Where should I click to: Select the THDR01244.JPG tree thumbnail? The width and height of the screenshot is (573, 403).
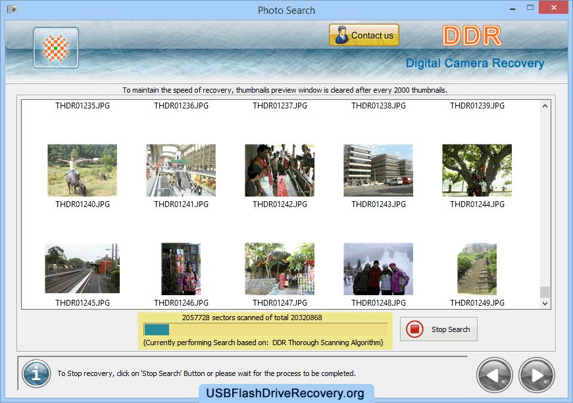[x=477, y=170]
